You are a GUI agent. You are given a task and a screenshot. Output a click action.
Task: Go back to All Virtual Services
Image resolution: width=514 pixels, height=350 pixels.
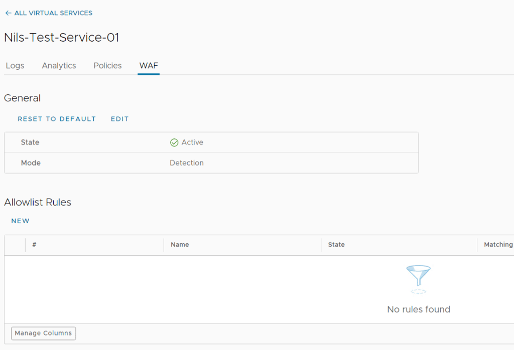pos(53,13)
